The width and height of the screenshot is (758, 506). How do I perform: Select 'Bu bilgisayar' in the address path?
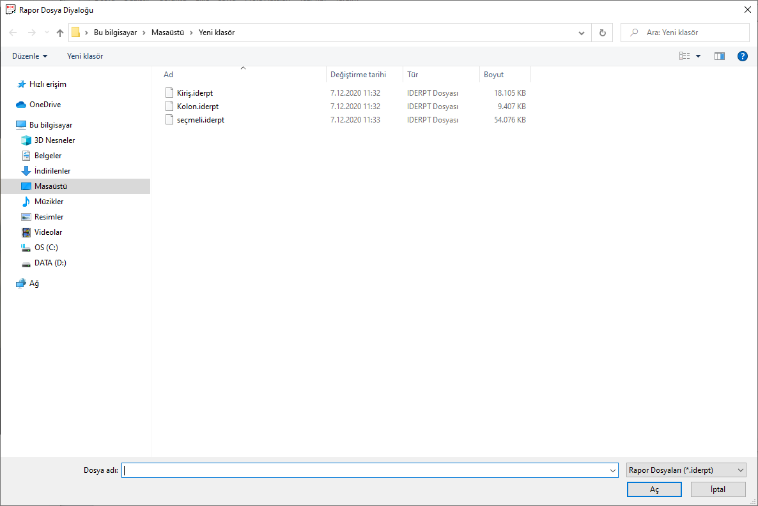point(115,33)
